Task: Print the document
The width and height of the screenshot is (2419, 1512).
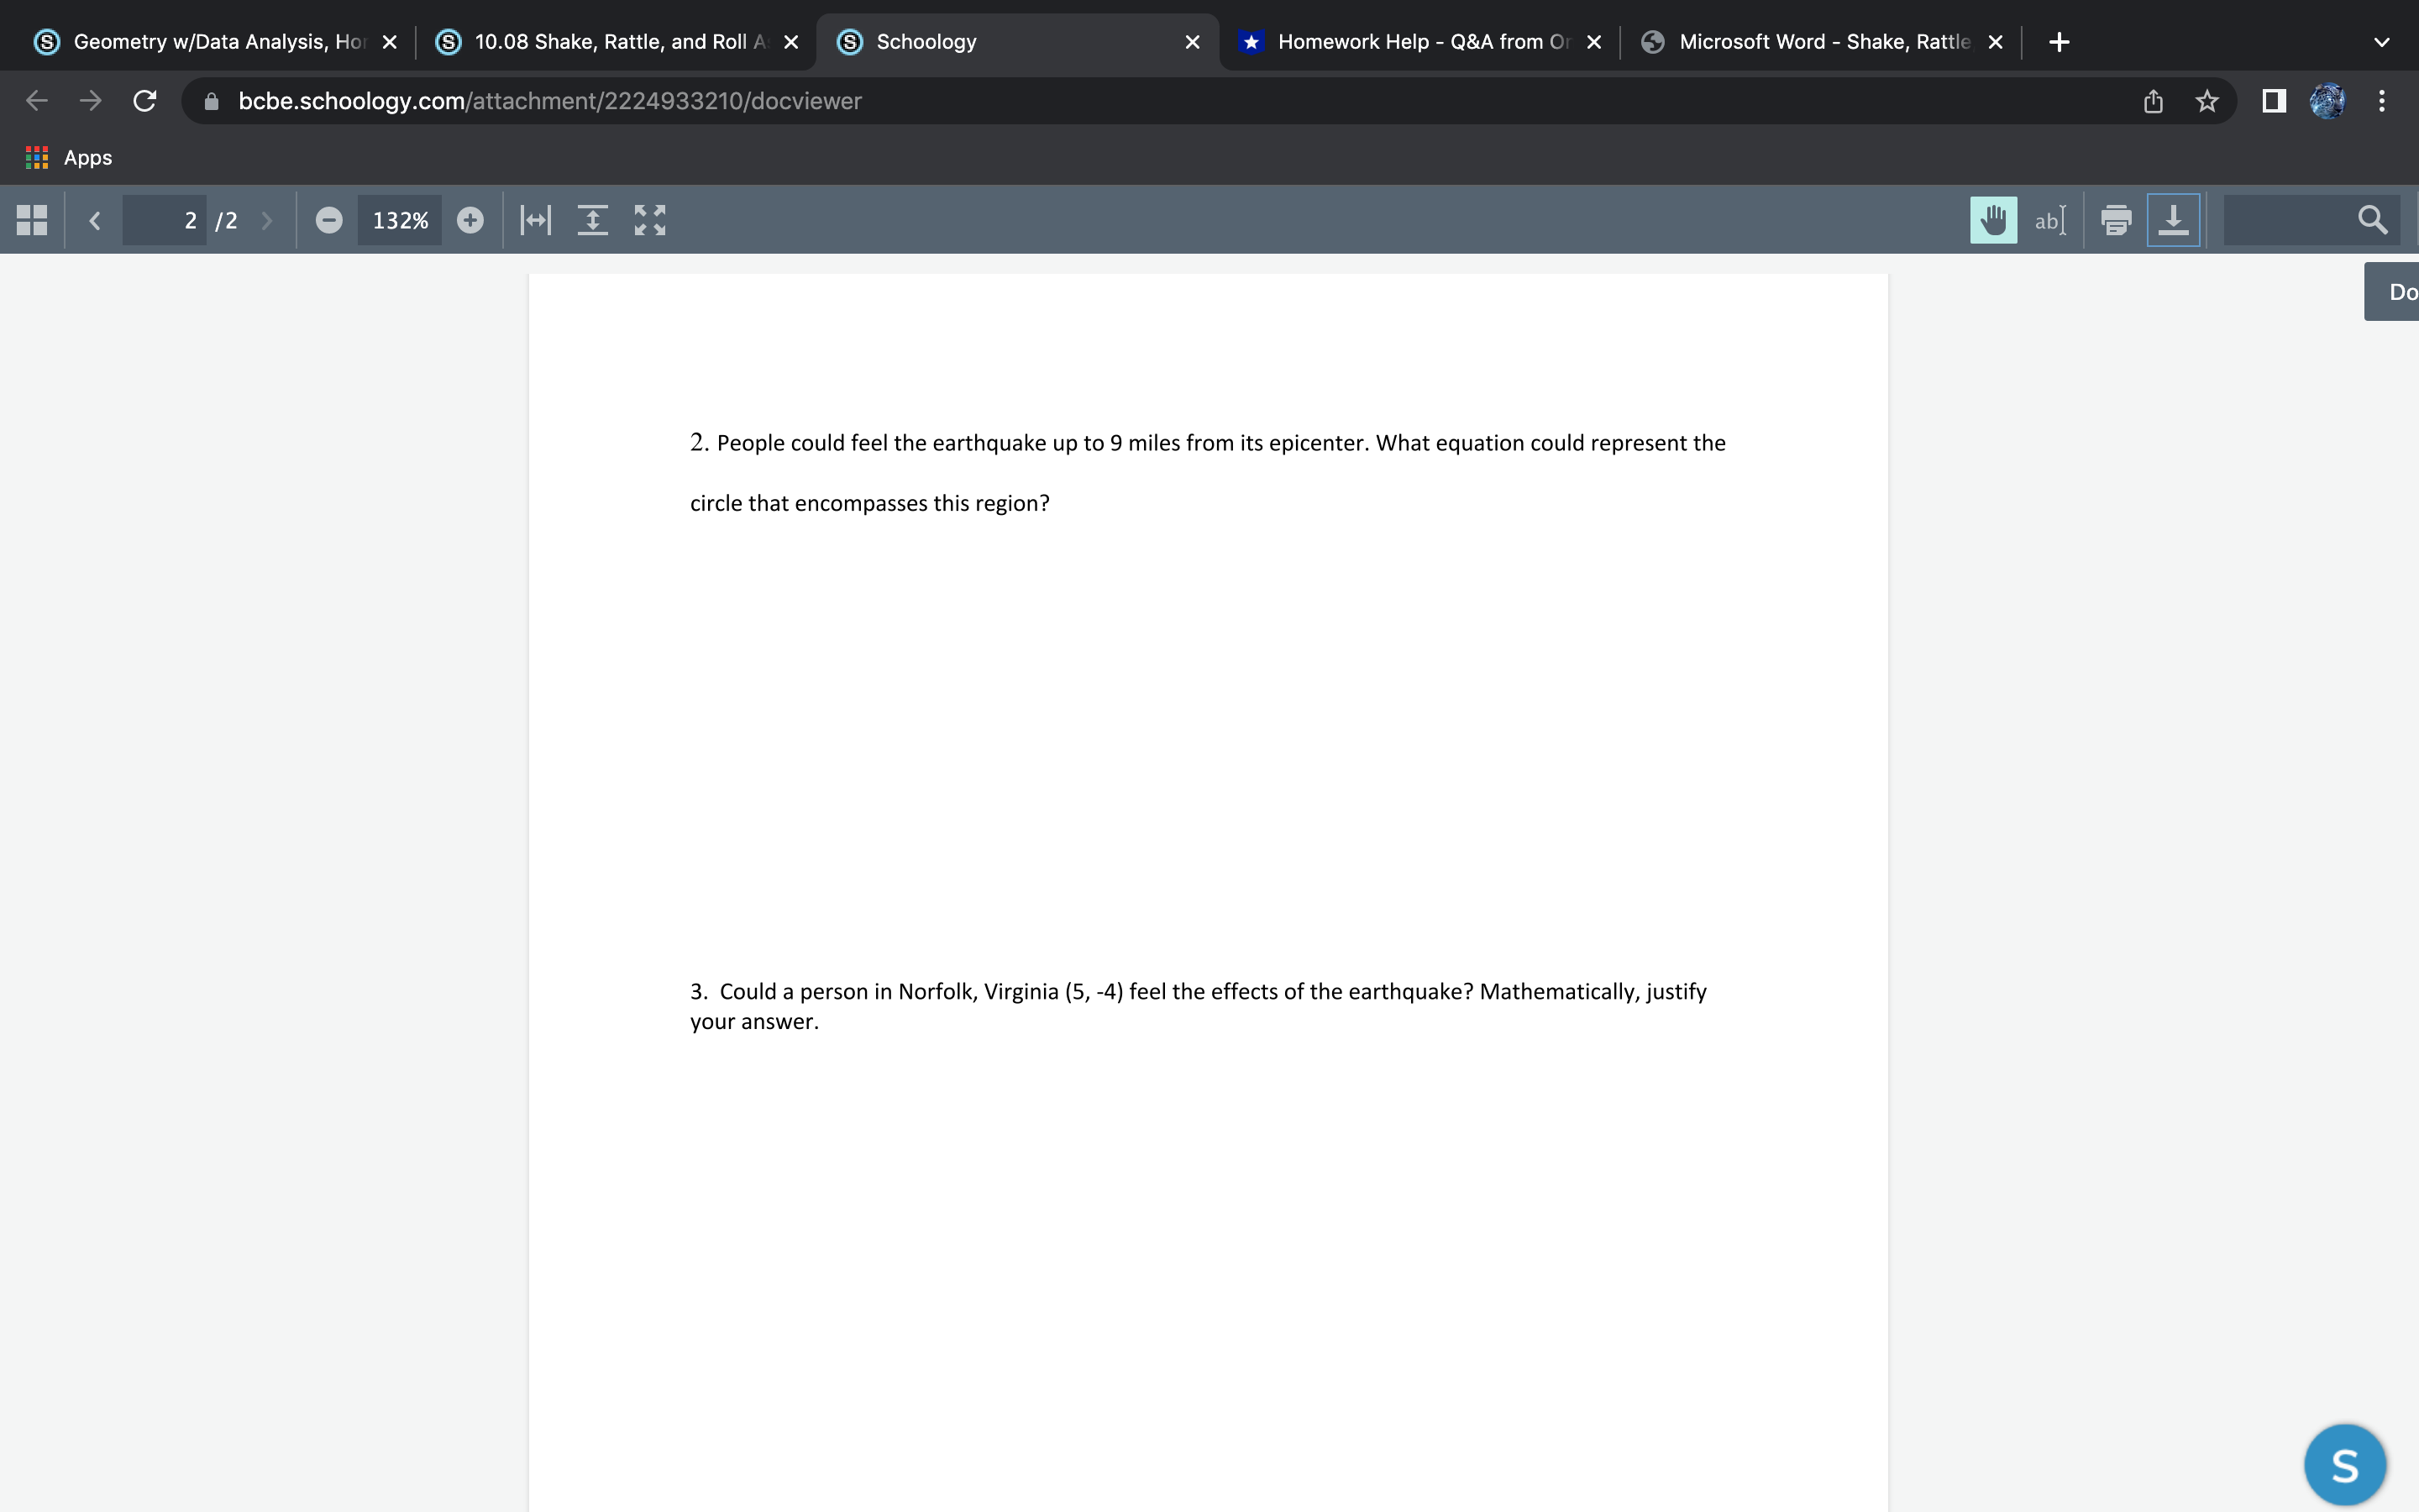Action: pos(2115,220)
